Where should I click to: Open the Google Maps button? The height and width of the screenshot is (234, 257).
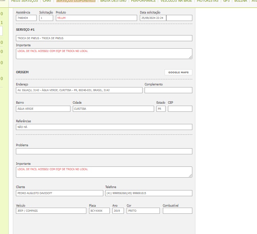178,72
